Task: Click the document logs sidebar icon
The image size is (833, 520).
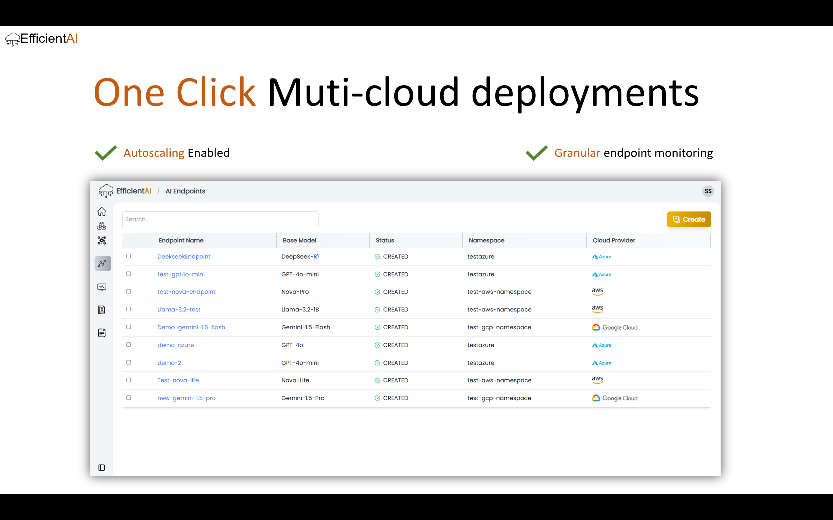Action: click(x=102, y=333)
